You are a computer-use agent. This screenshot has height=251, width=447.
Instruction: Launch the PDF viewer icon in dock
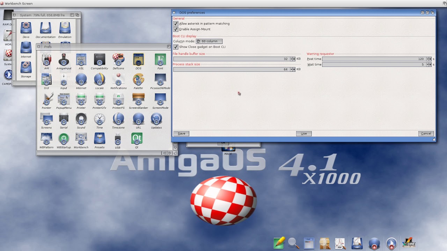340,243
